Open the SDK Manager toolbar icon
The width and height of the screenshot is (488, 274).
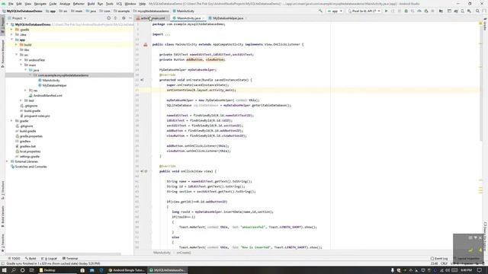pos(469,11)
